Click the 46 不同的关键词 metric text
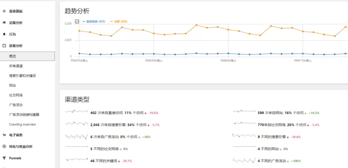This screenshot has height=168, width=348. pos(104,161)
